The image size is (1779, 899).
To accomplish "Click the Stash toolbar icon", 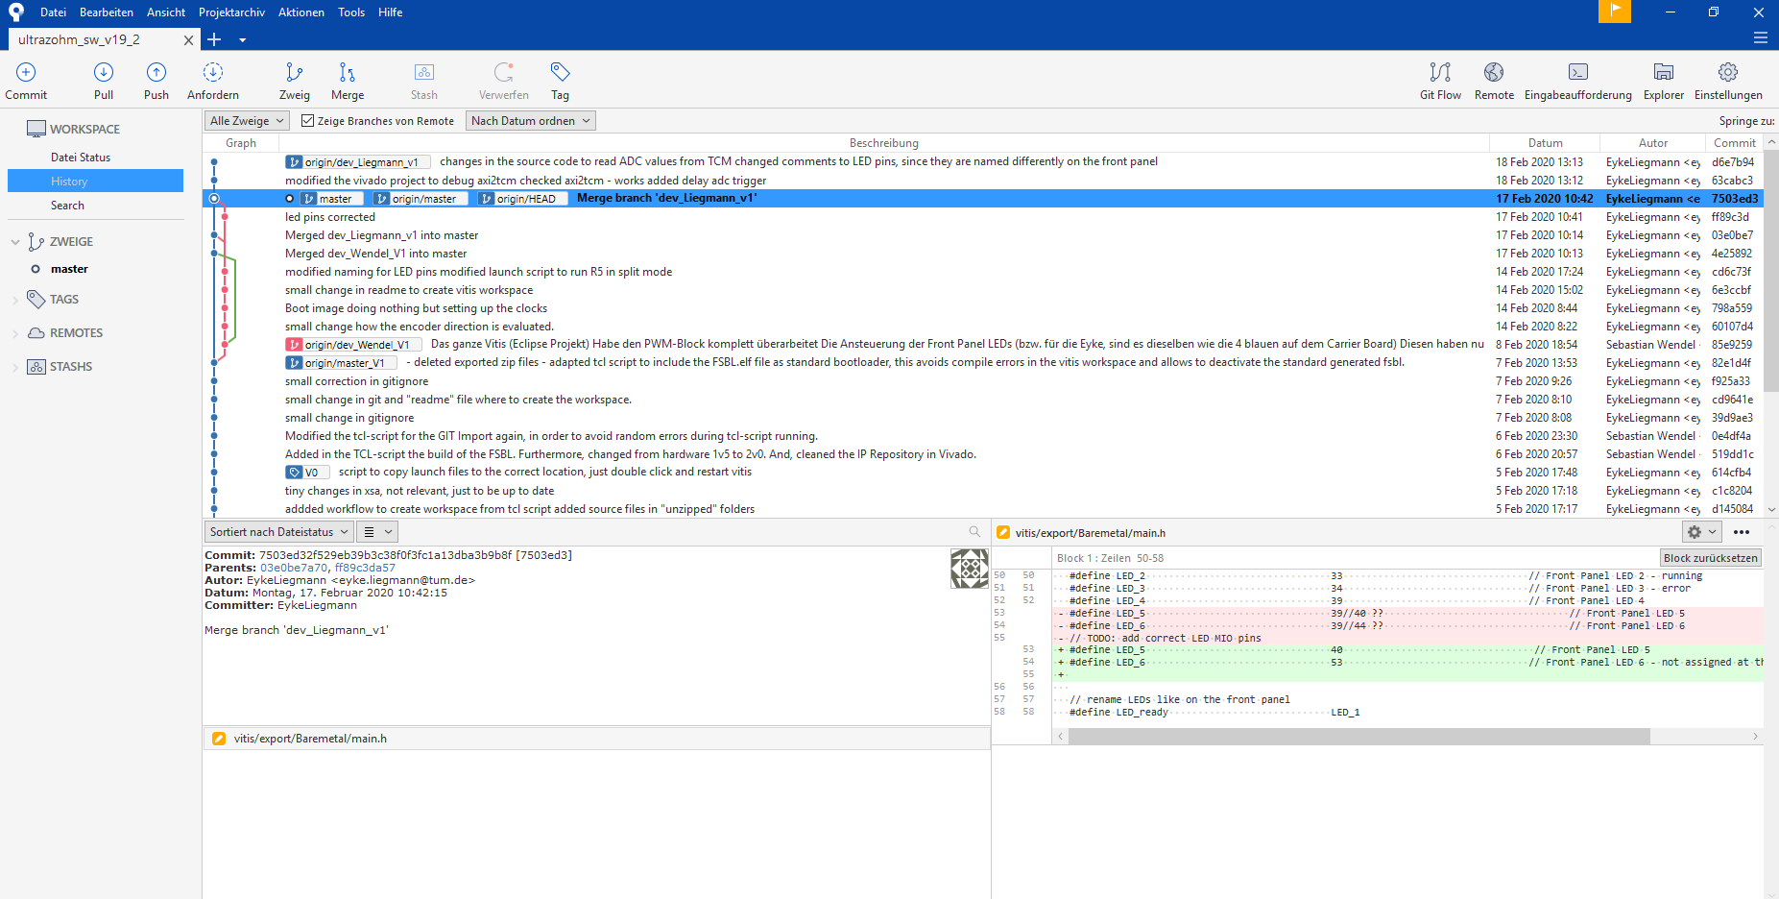I will click(423, 81).
